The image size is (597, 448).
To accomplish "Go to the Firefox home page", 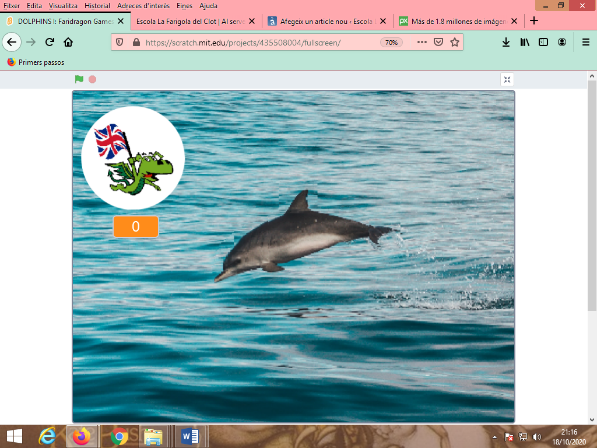I will coord(68,42).
